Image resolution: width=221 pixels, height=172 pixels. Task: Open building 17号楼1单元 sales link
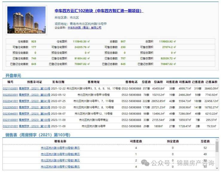[x=60, y=161]
